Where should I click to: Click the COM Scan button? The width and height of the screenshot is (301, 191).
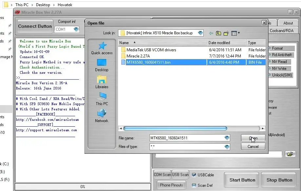click(x=162, y=175)
